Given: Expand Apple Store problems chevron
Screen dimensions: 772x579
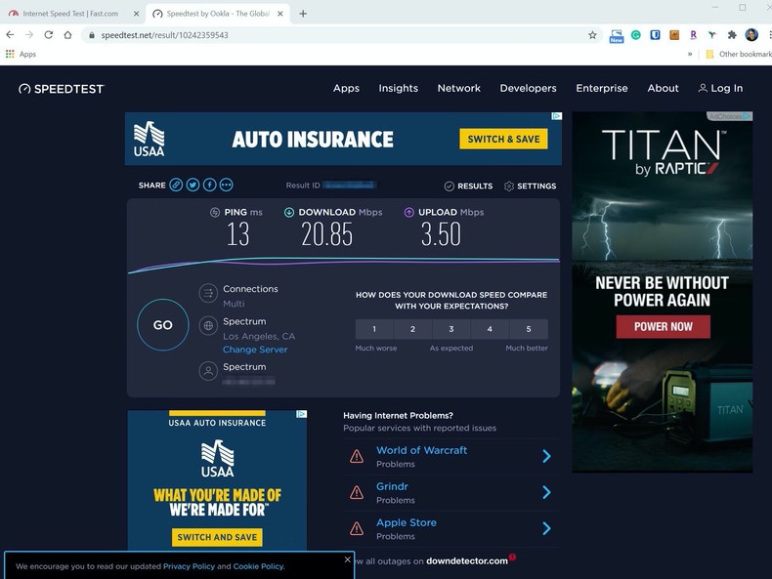Looking at the screenshot, I should tap(546, 528).
